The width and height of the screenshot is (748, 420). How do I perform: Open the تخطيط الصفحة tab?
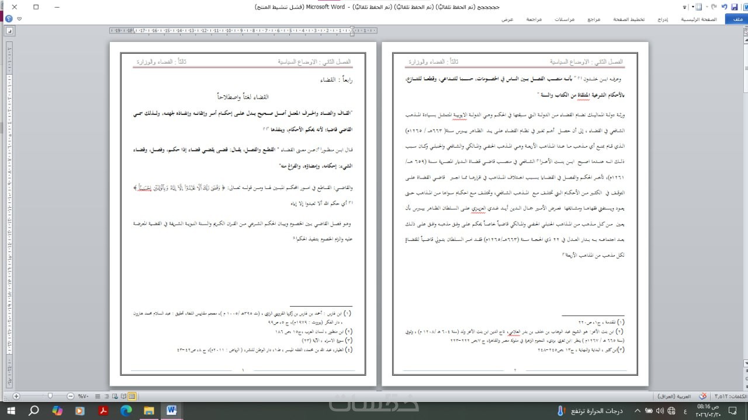click(628, 19)
